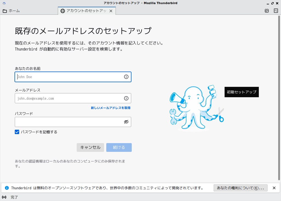The image size is (281, 201).
Task: Click the vertical scrollbar on the right
Action: click(x=279, y=98)
